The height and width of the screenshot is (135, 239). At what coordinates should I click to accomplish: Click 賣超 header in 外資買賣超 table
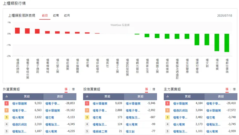click(60, 96)
